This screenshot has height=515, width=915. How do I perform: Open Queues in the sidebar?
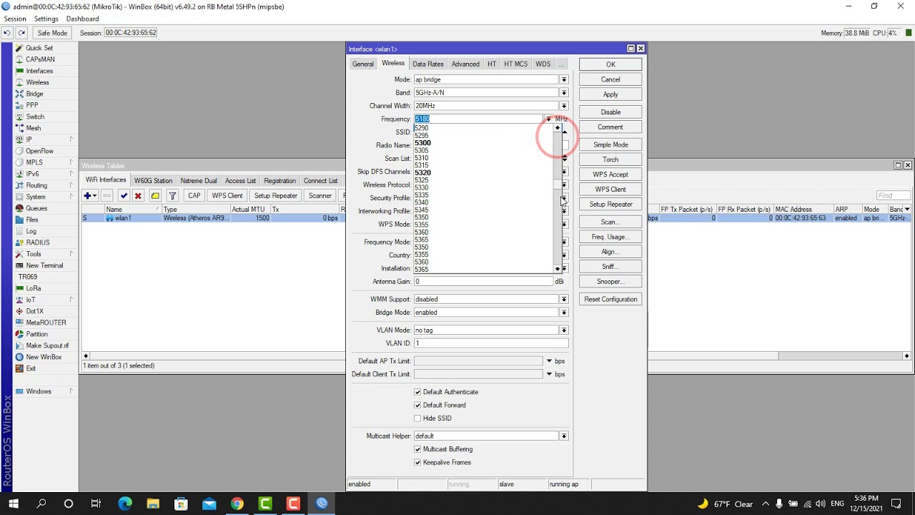point(36,208)
